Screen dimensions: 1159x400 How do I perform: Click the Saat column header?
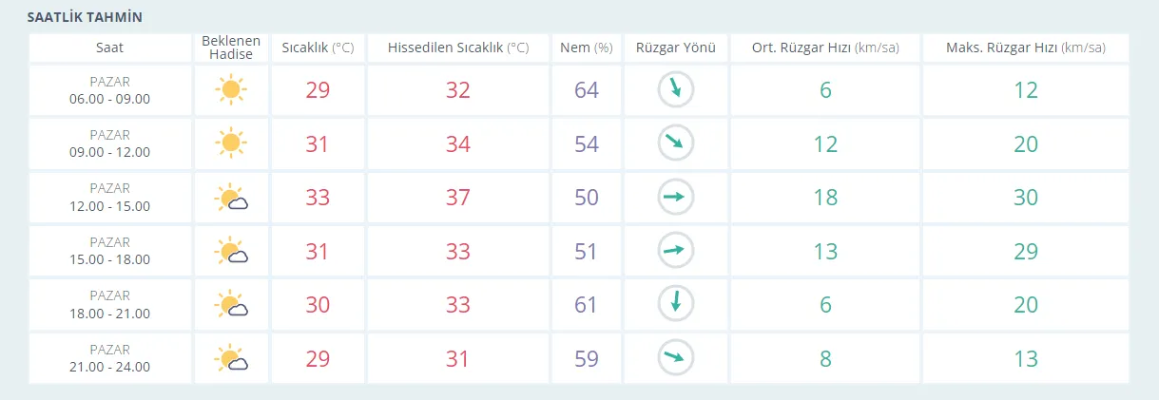109,48
